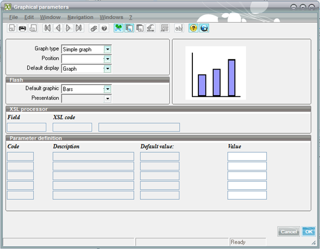Click the XSL code input box

pyautogui.click(x=72, y=127)
